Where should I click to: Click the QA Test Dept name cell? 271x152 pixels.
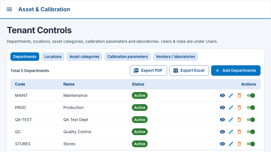pyautogui.click(x=76, y=120)
